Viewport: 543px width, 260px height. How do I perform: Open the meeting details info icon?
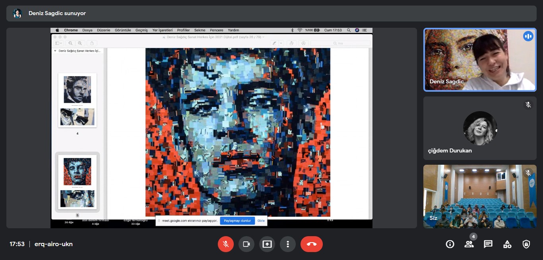click(450, 244)
